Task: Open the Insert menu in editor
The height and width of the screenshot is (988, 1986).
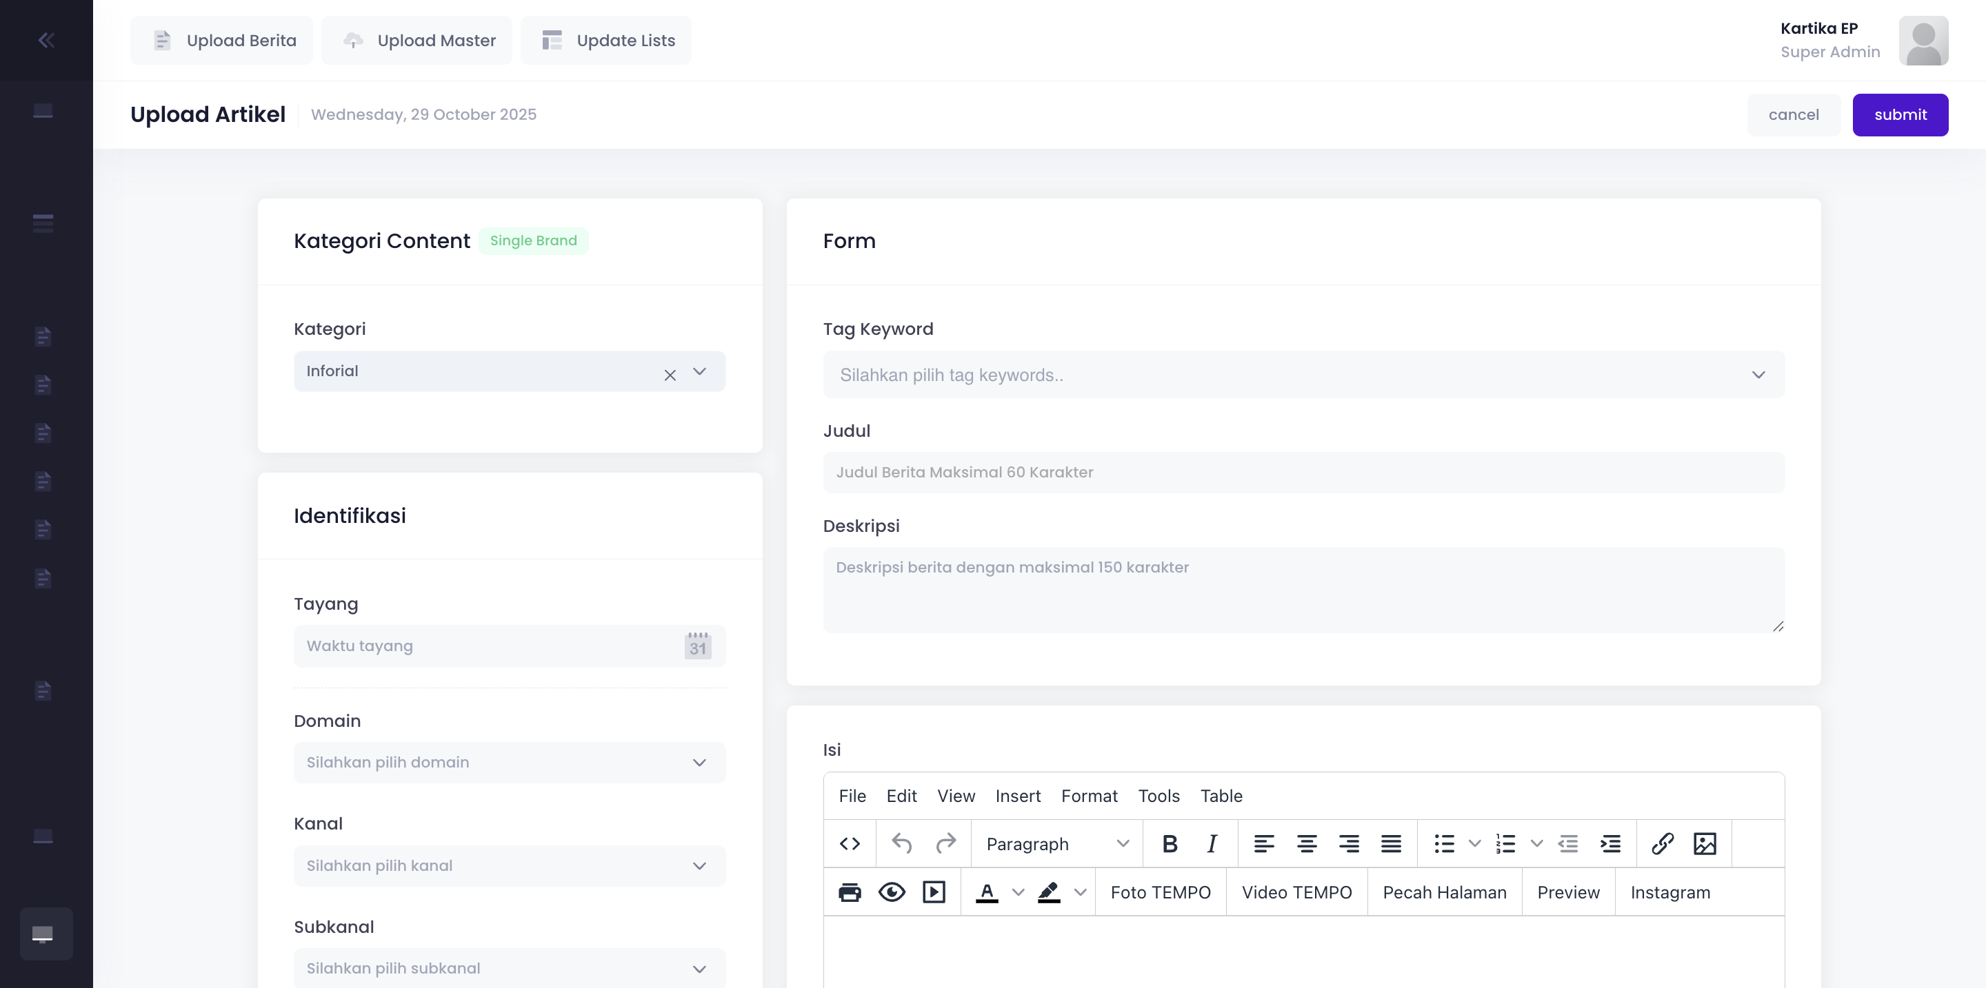Action: click(1018, 796)
